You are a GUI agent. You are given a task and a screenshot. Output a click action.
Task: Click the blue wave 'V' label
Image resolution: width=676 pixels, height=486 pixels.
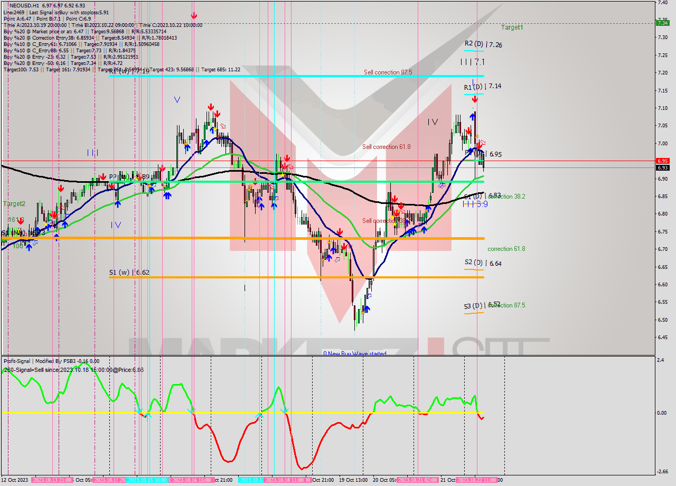click(x=177, y=99)
